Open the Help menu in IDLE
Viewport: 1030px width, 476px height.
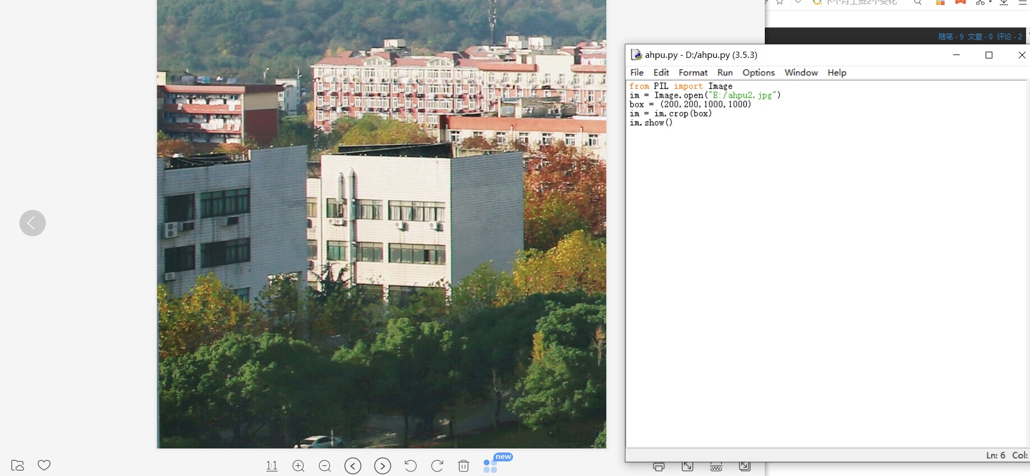coord(837,72)
